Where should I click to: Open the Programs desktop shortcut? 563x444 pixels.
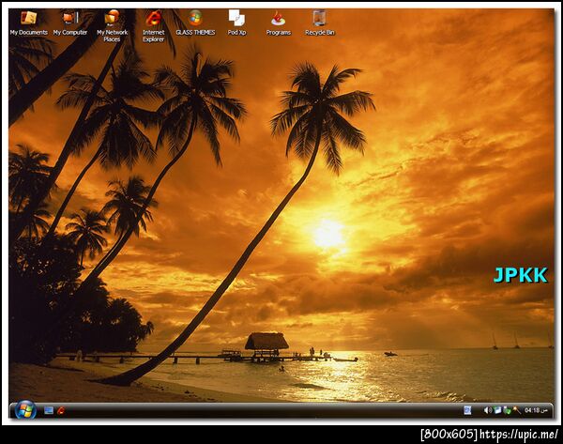279,23
